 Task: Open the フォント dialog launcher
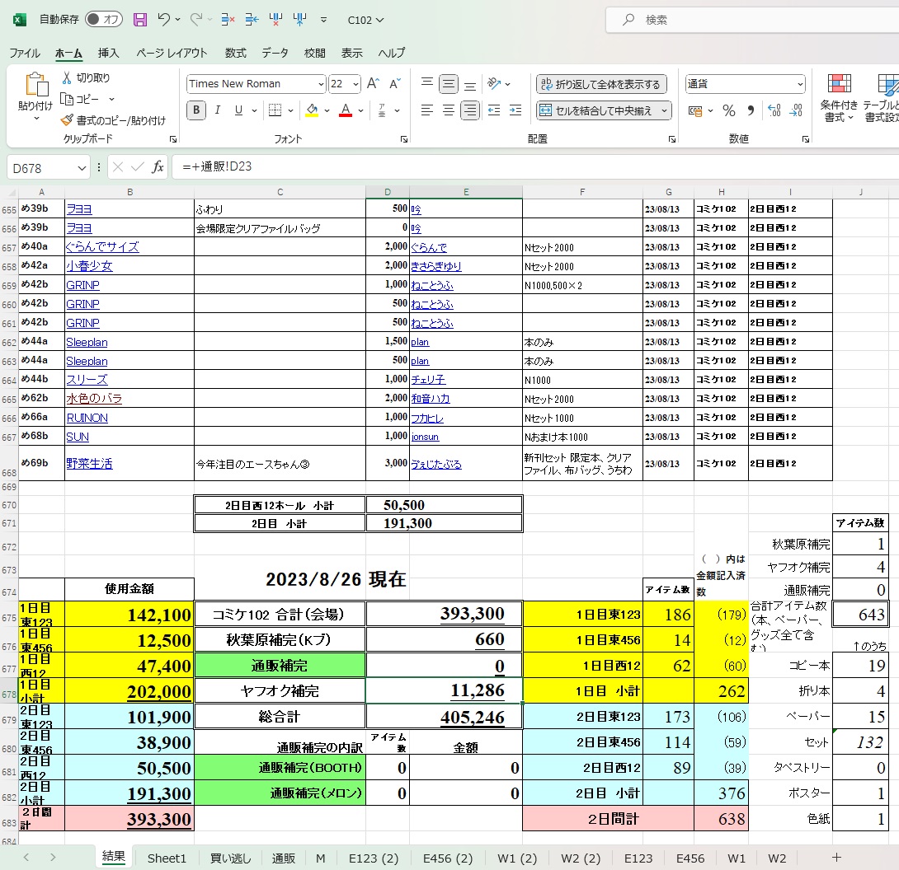pos(404,139)
